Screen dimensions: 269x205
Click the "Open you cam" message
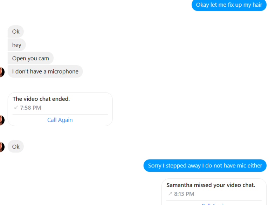coord(30,58)
